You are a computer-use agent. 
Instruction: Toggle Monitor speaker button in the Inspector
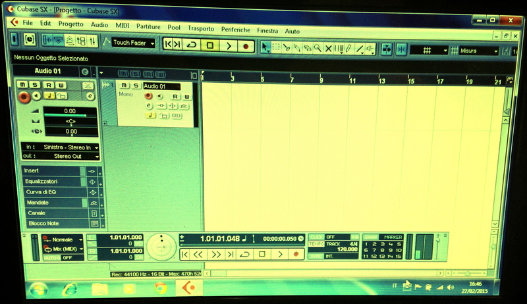click(x=36, y=96)
